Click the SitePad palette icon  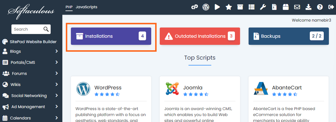pyautogui.click(x=5, y=42)
